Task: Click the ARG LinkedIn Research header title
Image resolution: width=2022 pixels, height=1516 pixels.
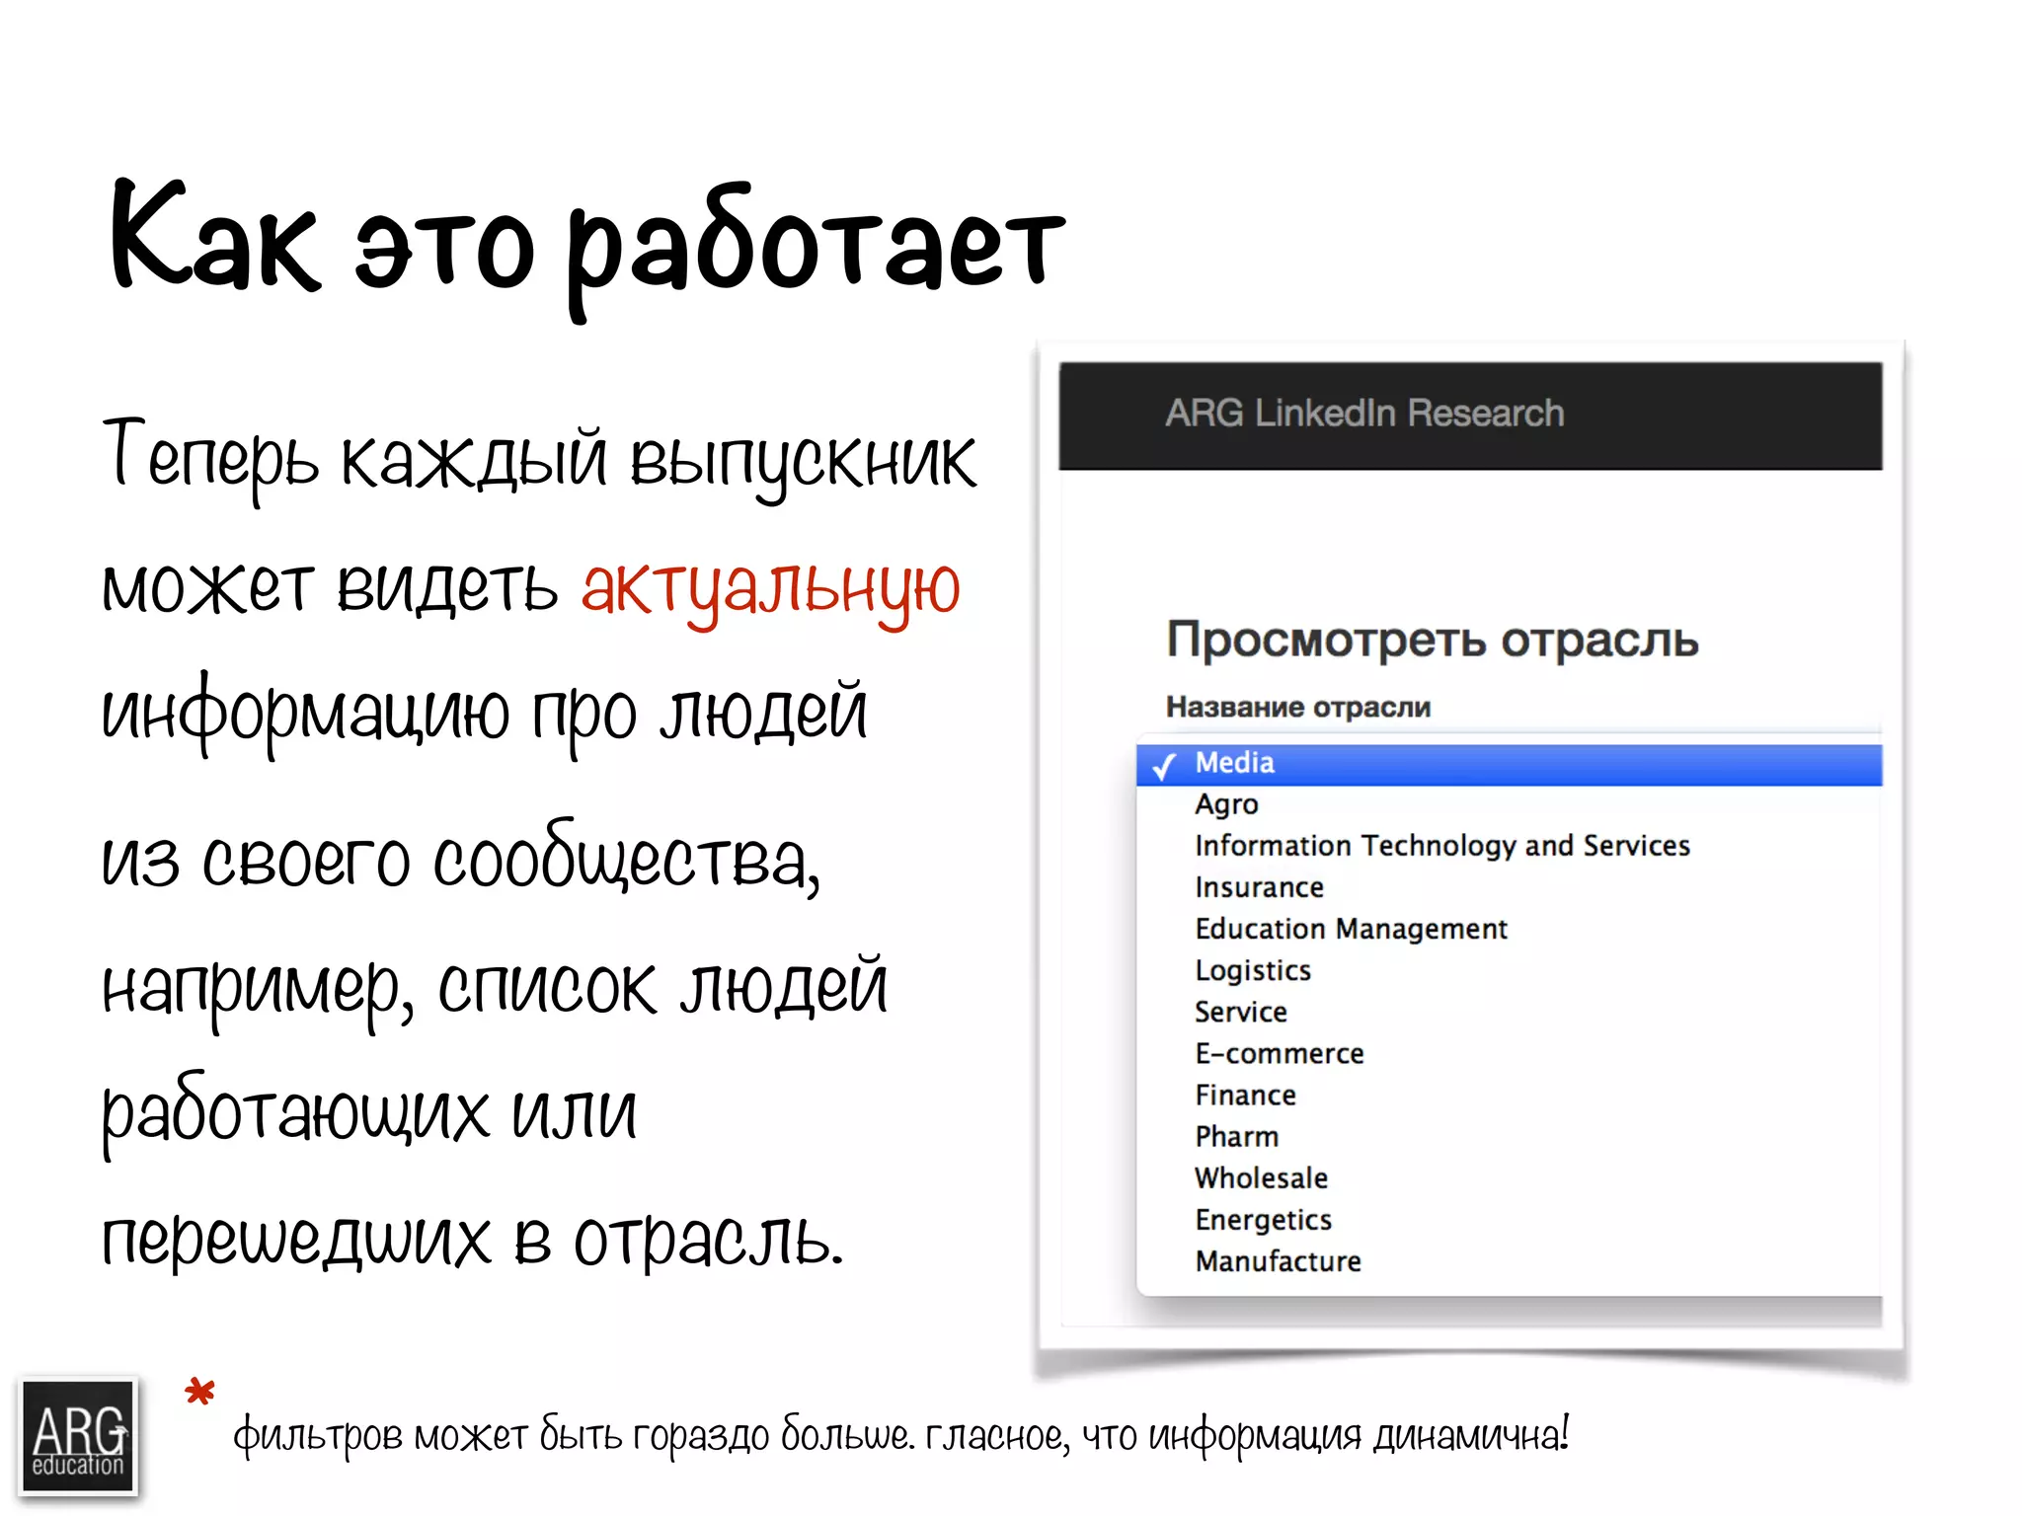Action: 1364,414
